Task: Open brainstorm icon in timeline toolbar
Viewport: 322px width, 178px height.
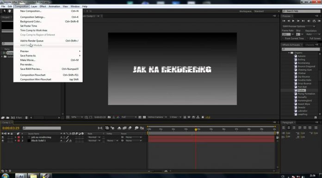Action: [136, 128]
